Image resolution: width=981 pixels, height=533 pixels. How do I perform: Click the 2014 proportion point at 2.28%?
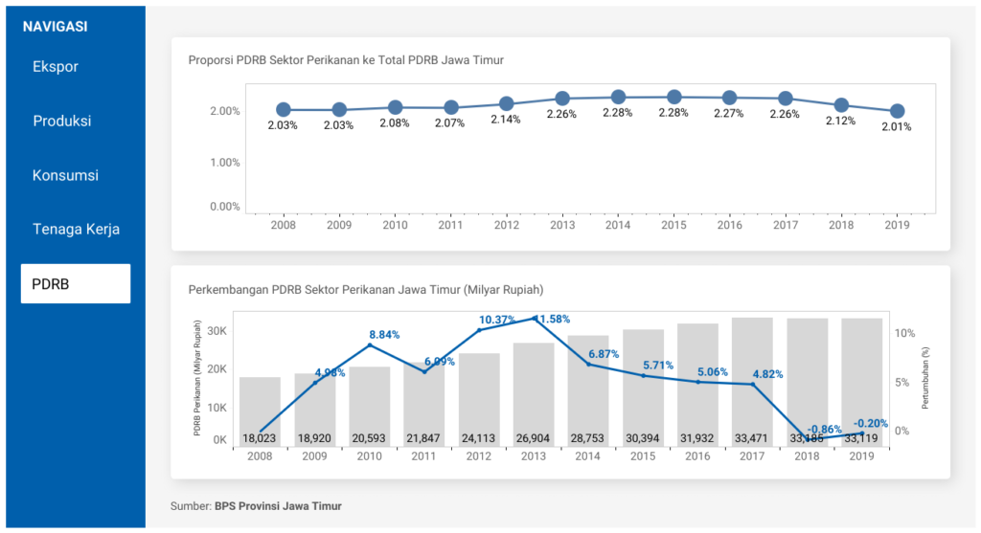pyautogui.click(x=618, y=97)
